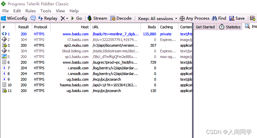
Task: Click the session 10 document icon
Action: click(x=4, y=85)
